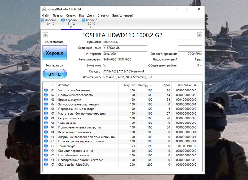Click status orb for attribute C1
248x180 pixels.
(46, 141)
